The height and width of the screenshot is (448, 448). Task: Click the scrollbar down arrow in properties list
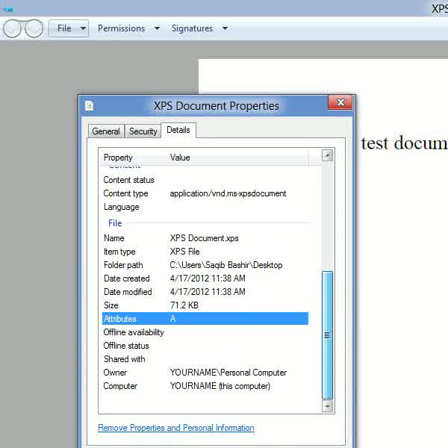(x=328, y=406)
